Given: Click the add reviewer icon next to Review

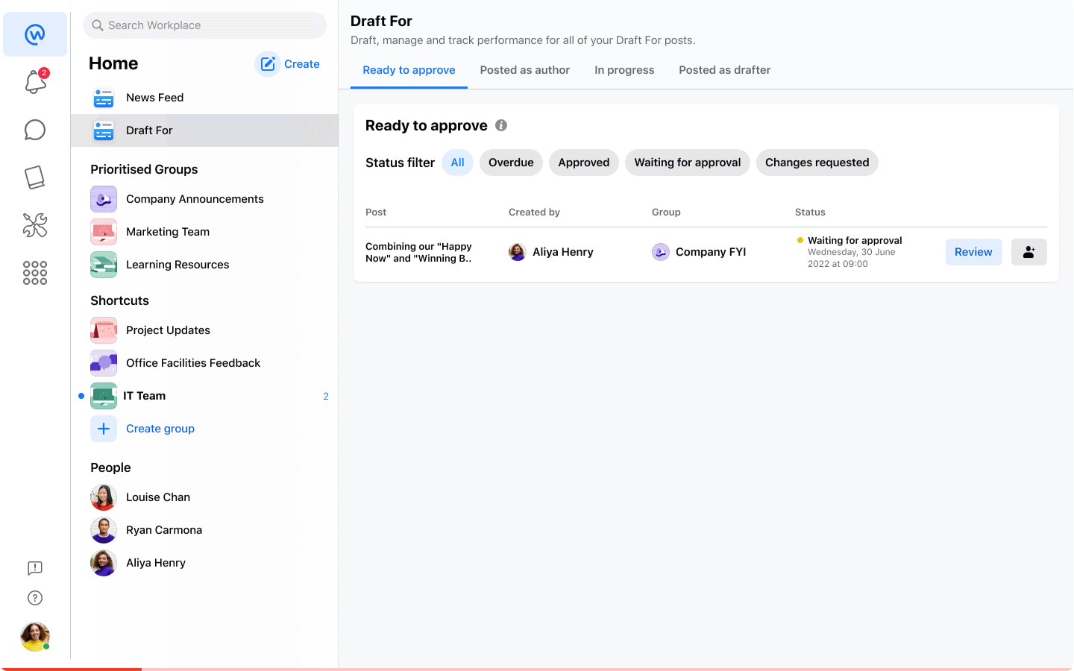Looking at the screenshot, I should [1029, 252].
